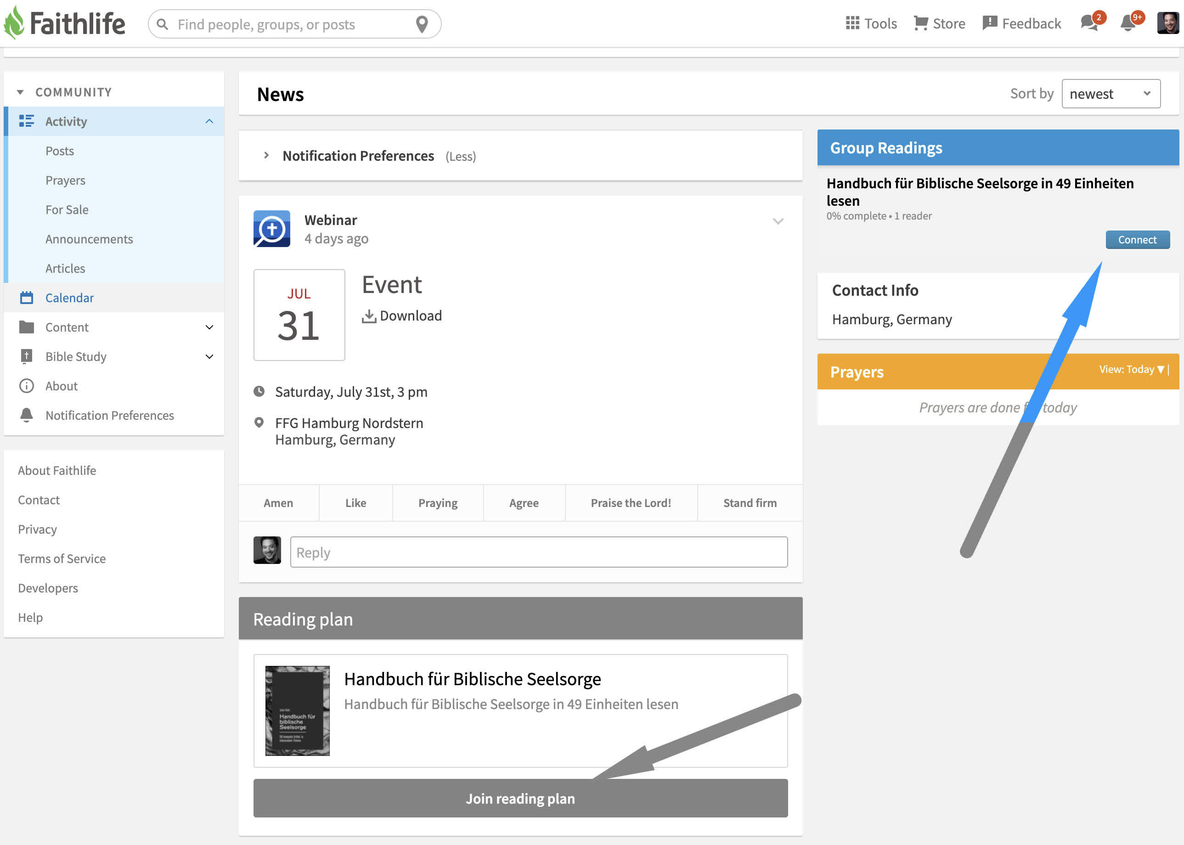
Task: Click the Webinar group logo icon
Action: (x=271, y=228)
